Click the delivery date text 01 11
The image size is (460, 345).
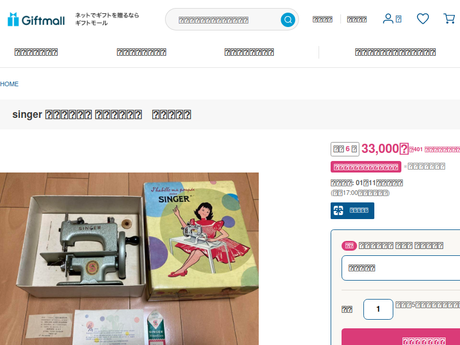coord(367,183)
